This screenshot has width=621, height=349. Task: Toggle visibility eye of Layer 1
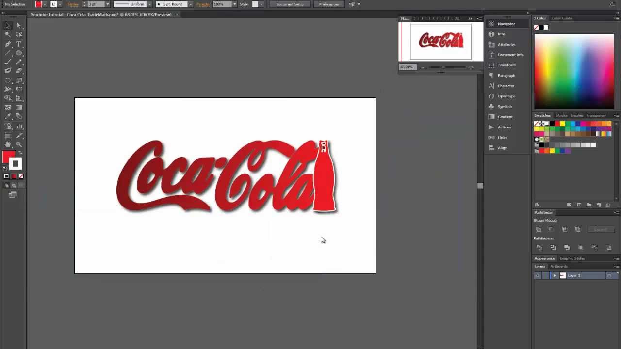pos(537,276)
